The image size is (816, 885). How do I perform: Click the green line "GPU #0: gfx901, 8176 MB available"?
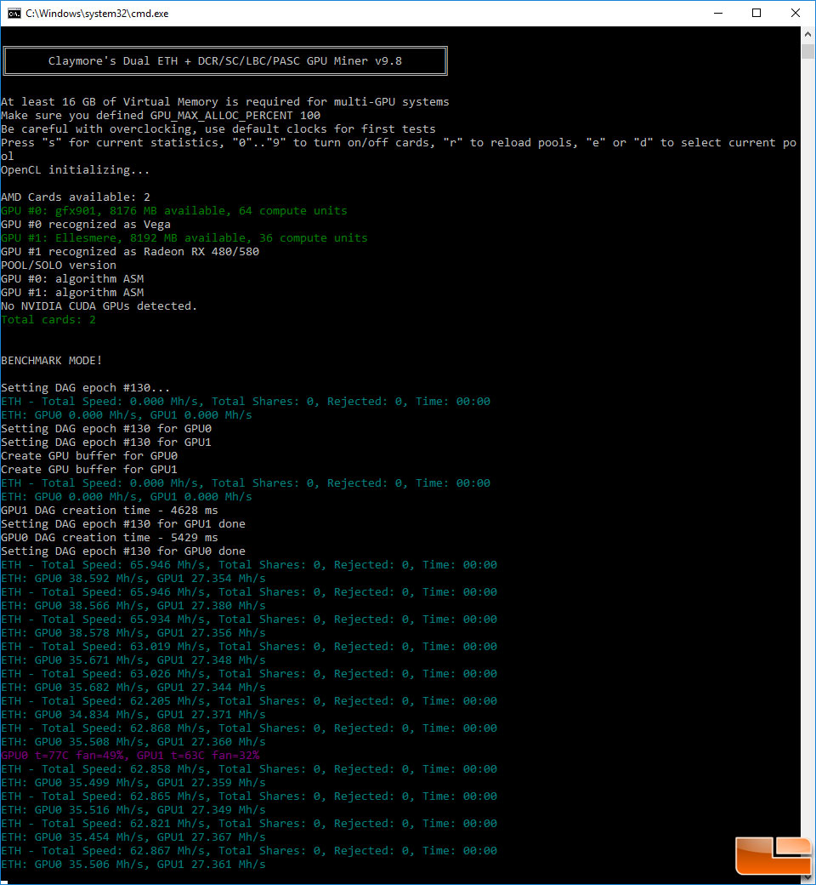[174, 210]
